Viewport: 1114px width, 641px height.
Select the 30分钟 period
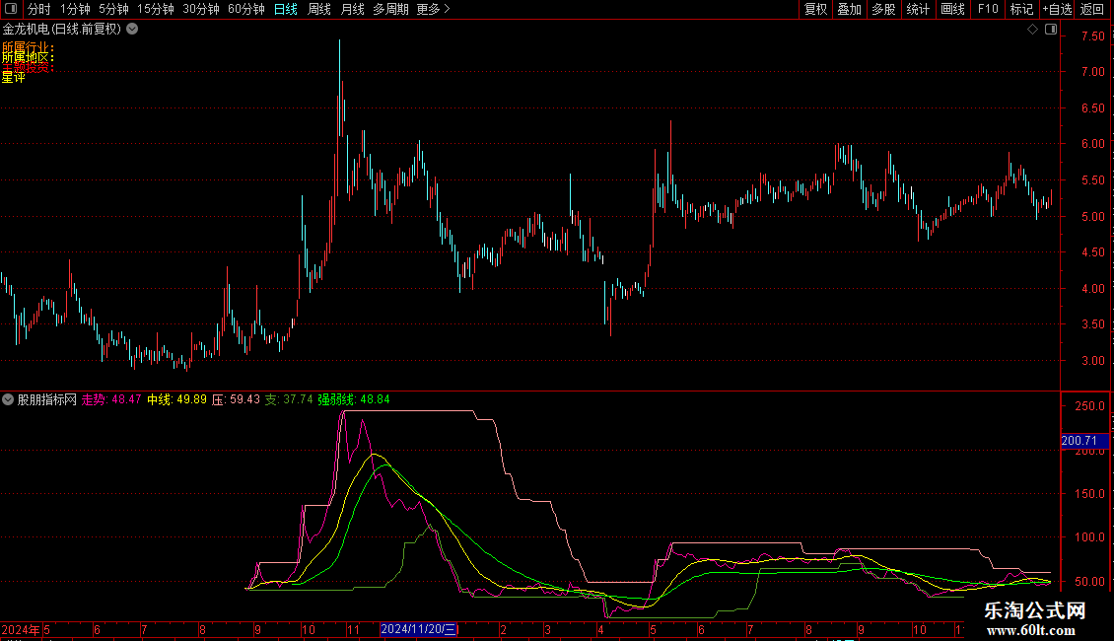click(201, 9)
